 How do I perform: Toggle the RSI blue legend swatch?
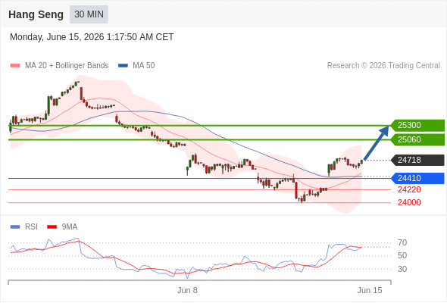tap(15, 227)
